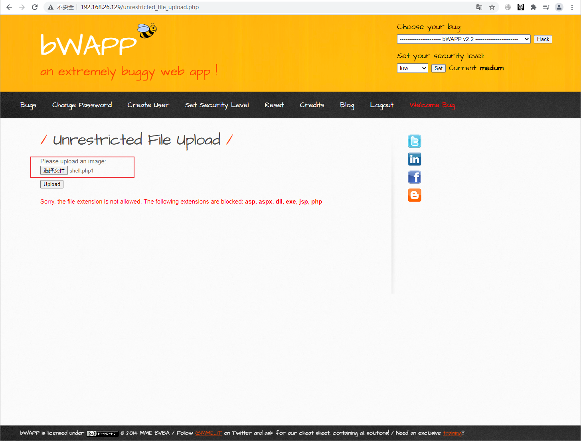Open the LinkedIn social icon
The image size is (581, 441).
click(x=415, y=159)
